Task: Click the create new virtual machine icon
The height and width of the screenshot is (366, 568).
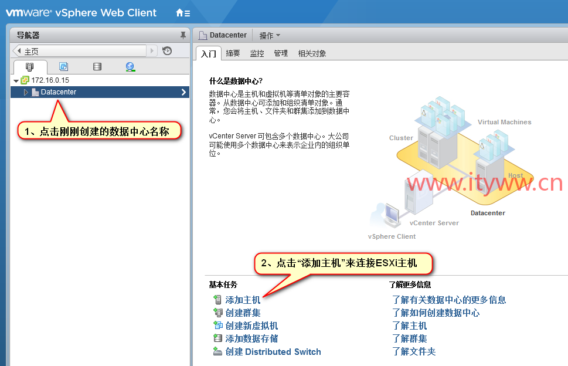Action: click(x=217, y=325)
